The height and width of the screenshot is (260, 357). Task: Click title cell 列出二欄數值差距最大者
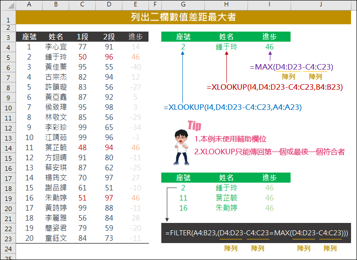(x=183, y=17)
